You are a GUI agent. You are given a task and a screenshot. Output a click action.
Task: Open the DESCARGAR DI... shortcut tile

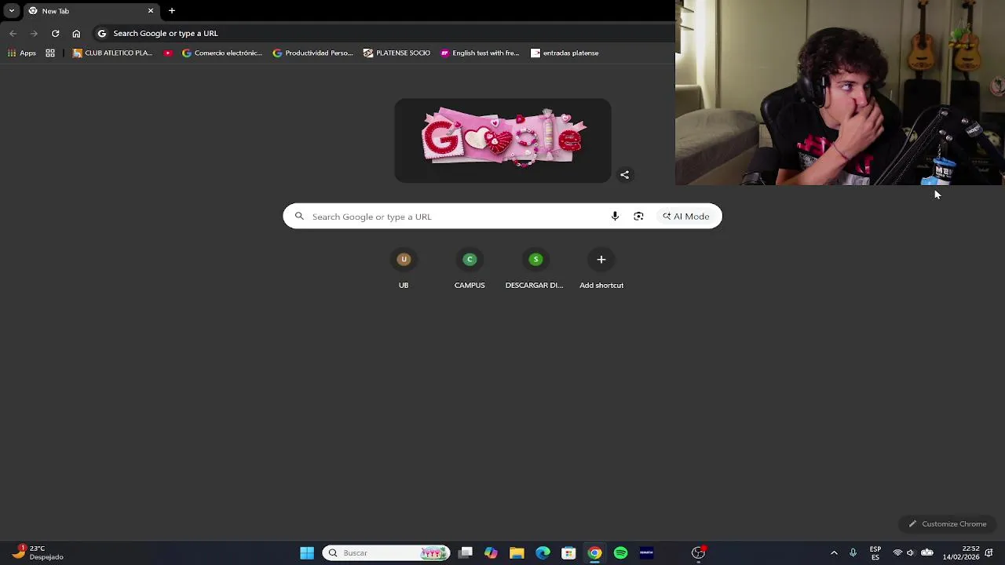click(x=535, y=269)
